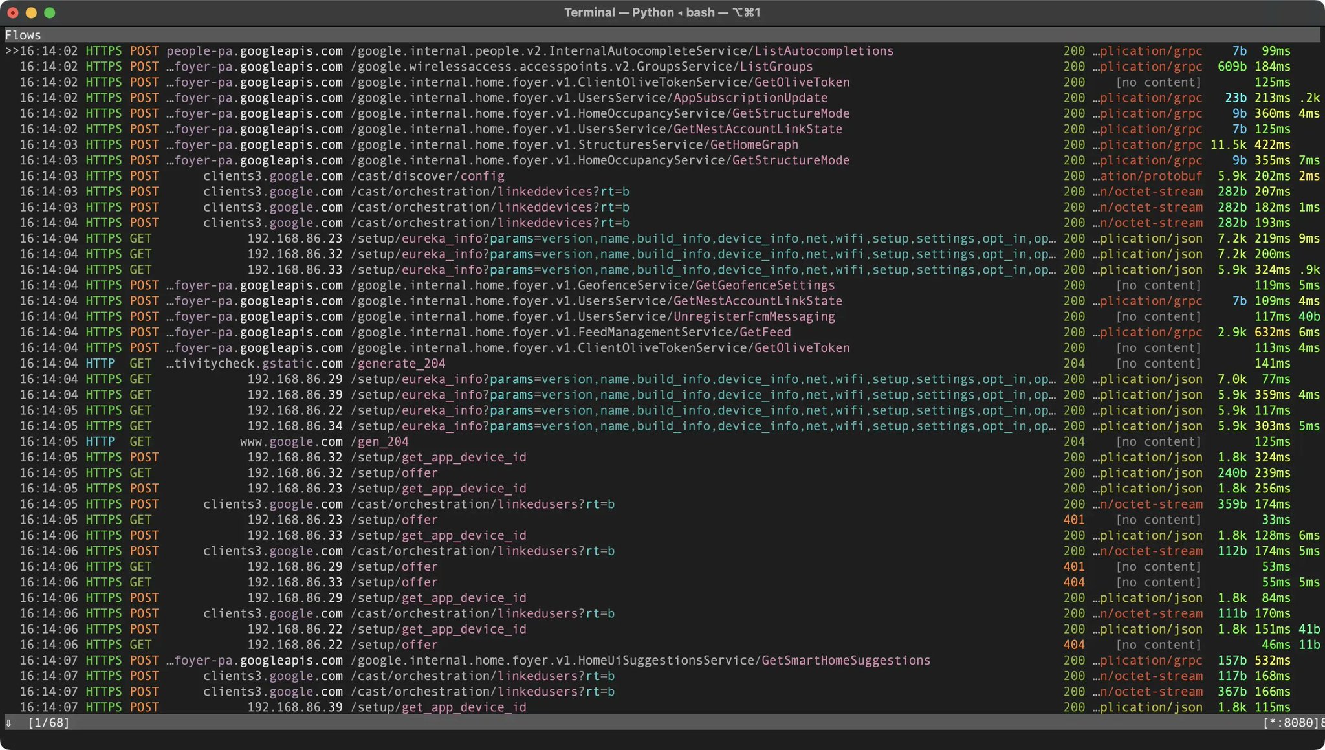Select the get_app_device_id request to 192.168.86.39
Viewport: 1325px width, 750px height.
pos(662,707)
